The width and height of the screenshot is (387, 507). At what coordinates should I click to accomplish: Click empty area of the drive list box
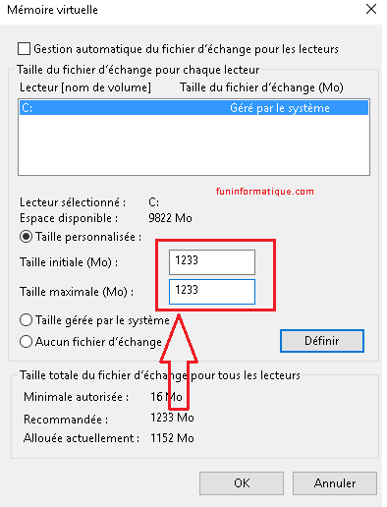pos(193,144)
